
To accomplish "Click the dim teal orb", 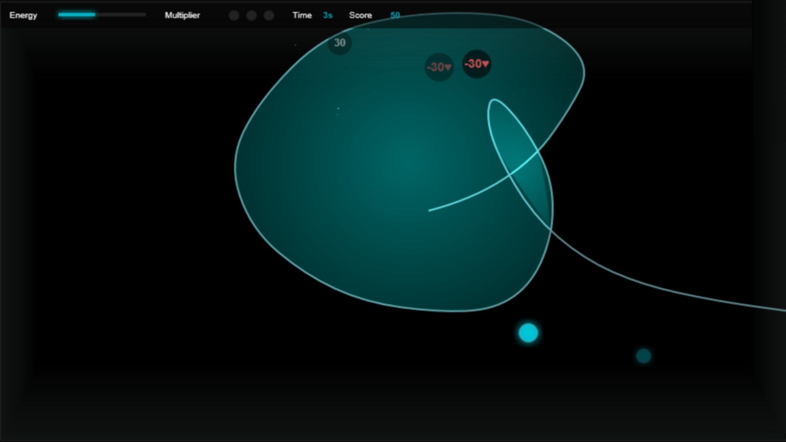I will [643, 356].
